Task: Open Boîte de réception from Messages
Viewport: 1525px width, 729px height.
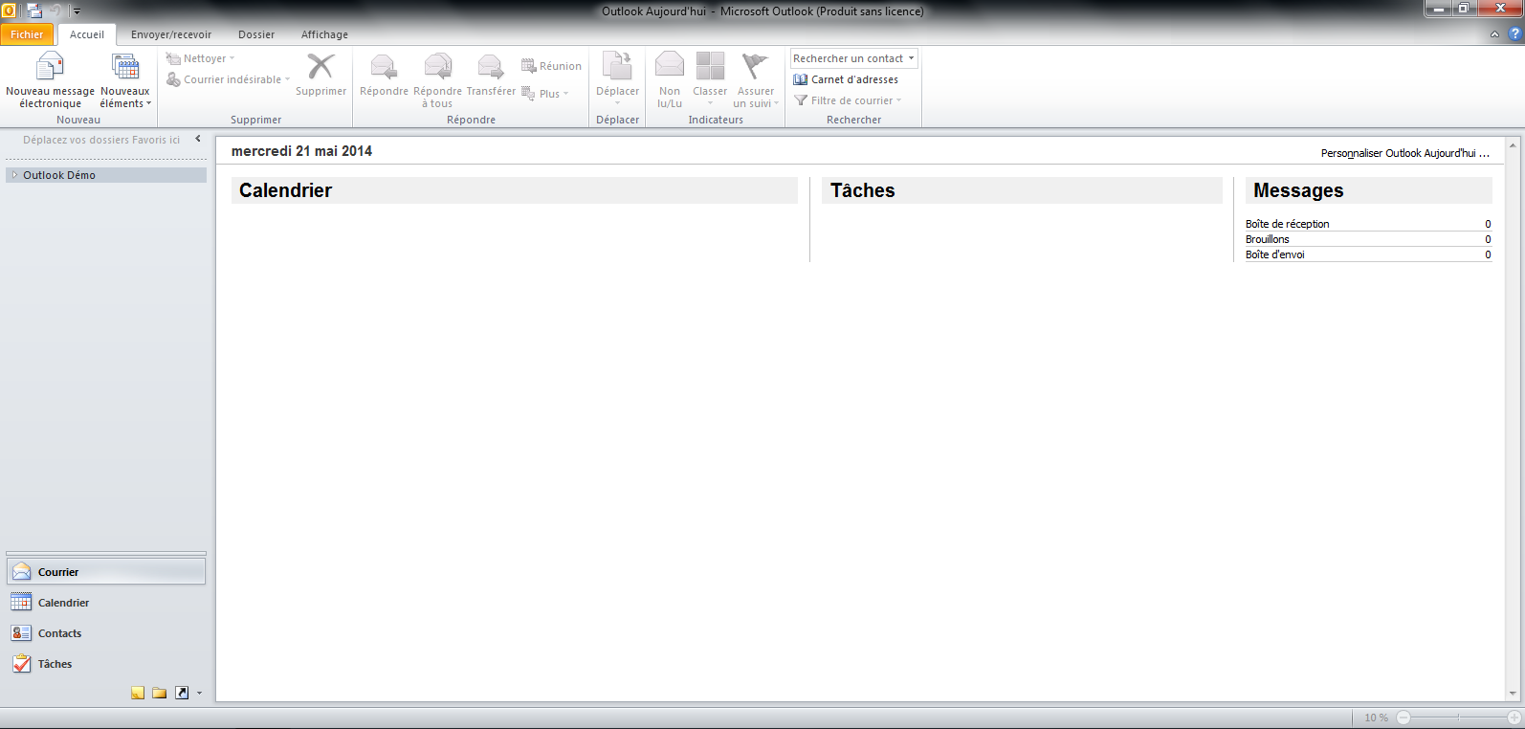Action: point(1287,224)
